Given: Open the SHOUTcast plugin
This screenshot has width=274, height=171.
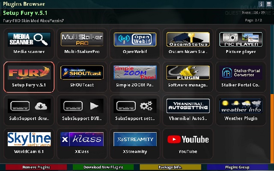Looking at the screenshot, I should tap(82, 77).
